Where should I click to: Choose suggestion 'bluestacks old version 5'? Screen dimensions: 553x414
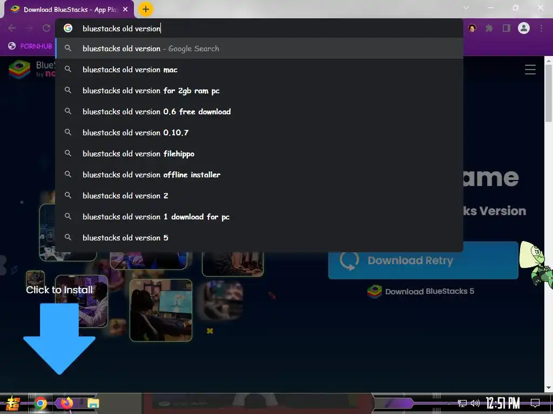pyautogui.click(x=259, y=238)
